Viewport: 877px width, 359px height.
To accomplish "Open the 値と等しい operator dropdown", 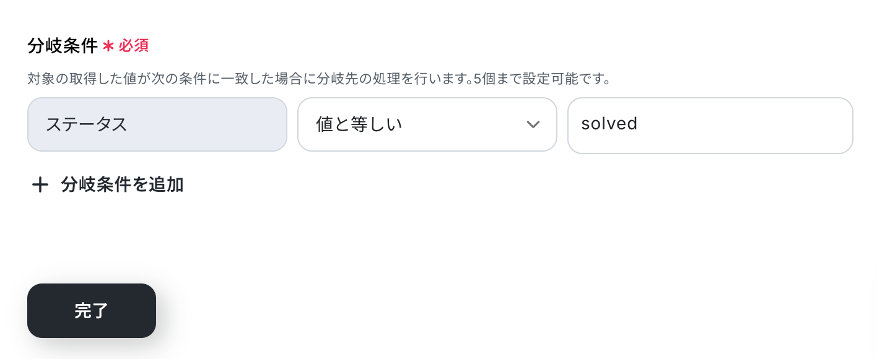I will [x=427, y=124].
